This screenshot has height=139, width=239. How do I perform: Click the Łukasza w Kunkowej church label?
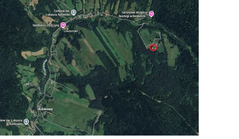[x=11, y=122]
